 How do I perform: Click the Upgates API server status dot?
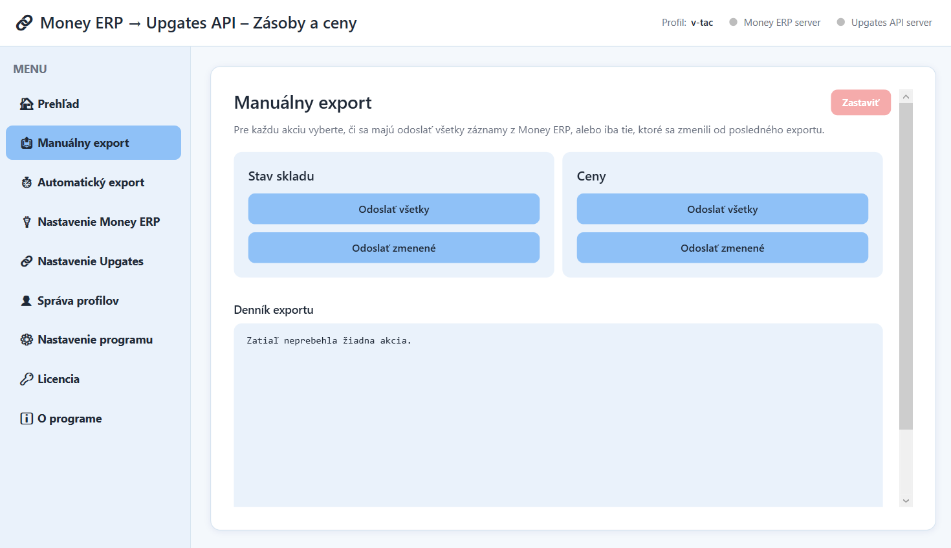click(x=840, y=22)
